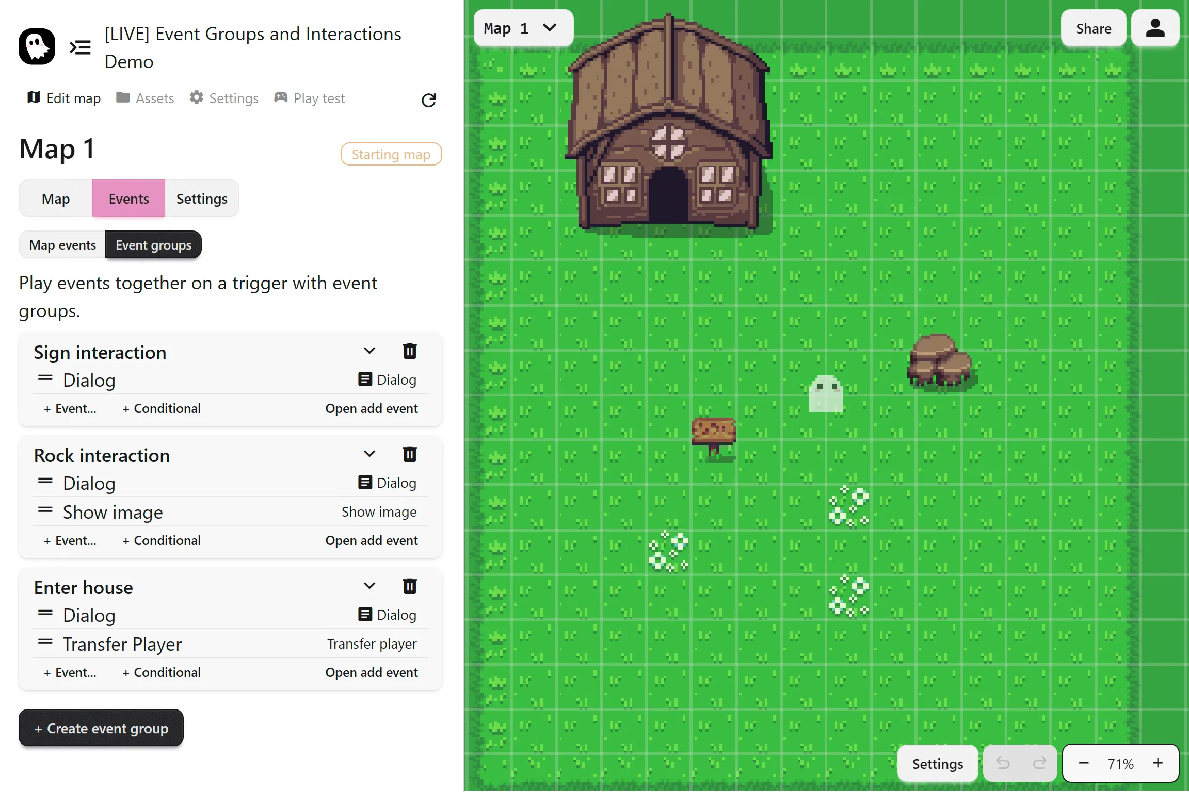This screenshot has height=792, width=1189.
Task: Delete the Sign interaction group
Action: coord(410,351)
